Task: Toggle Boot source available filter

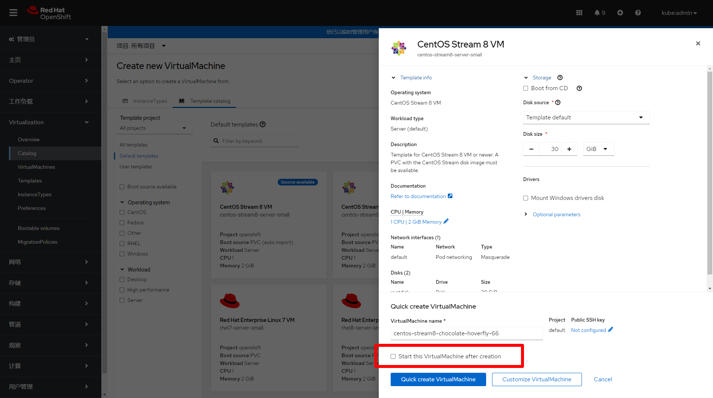Action: pos(122,187)
